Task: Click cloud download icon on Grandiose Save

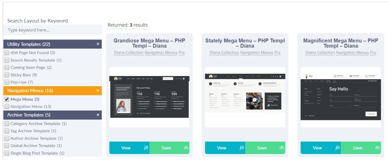Action: click(x=186, y=148)
